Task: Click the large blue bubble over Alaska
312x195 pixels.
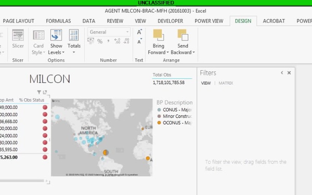Action: point(57,117)
